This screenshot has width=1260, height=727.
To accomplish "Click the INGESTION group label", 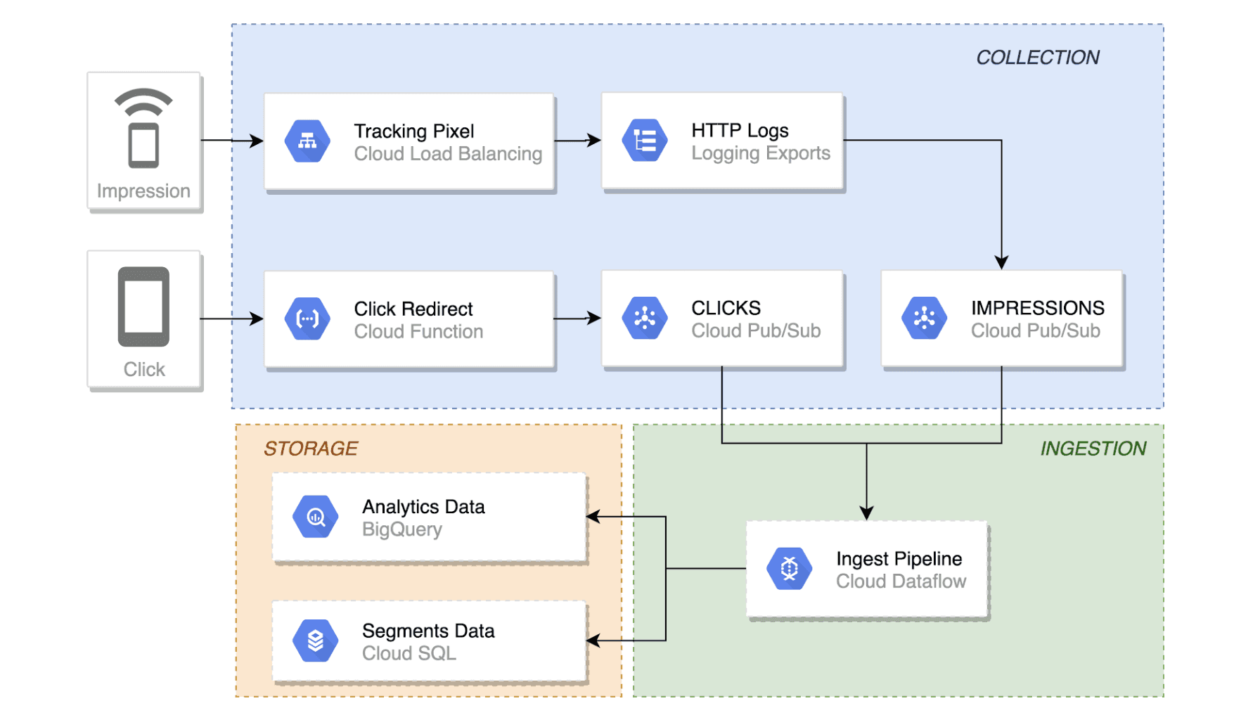I will (1093, 449).
